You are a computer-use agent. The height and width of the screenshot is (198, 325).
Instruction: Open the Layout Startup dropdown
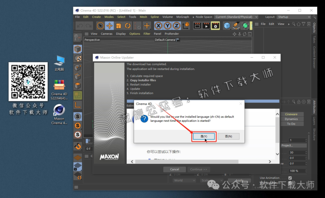tap(294, 17)
